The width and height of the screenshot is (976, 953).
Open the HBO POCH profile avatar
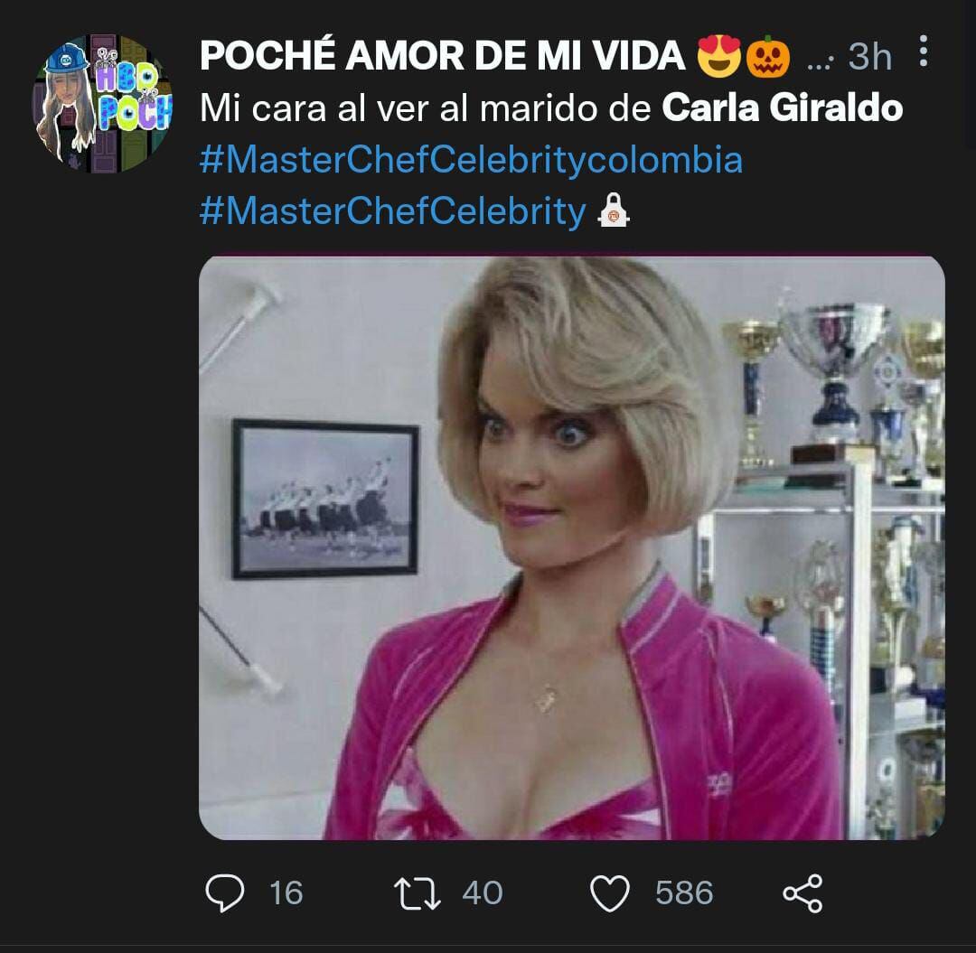[x=107, y=102]
